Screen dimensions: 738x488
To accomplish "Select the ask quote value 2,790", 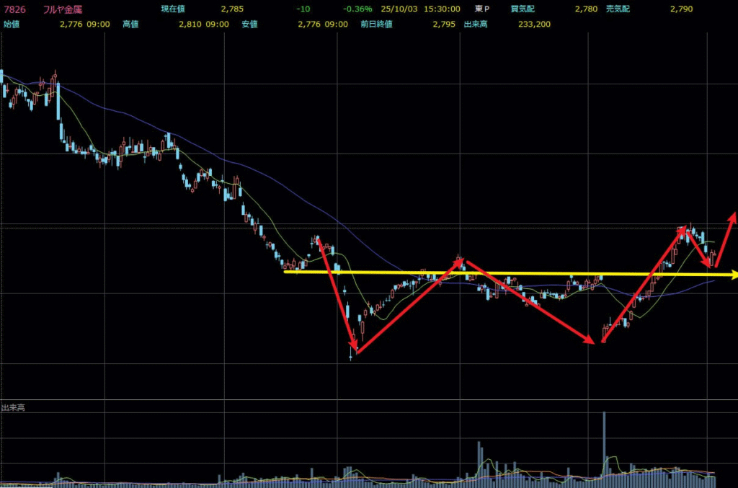I will pos(681,9).
